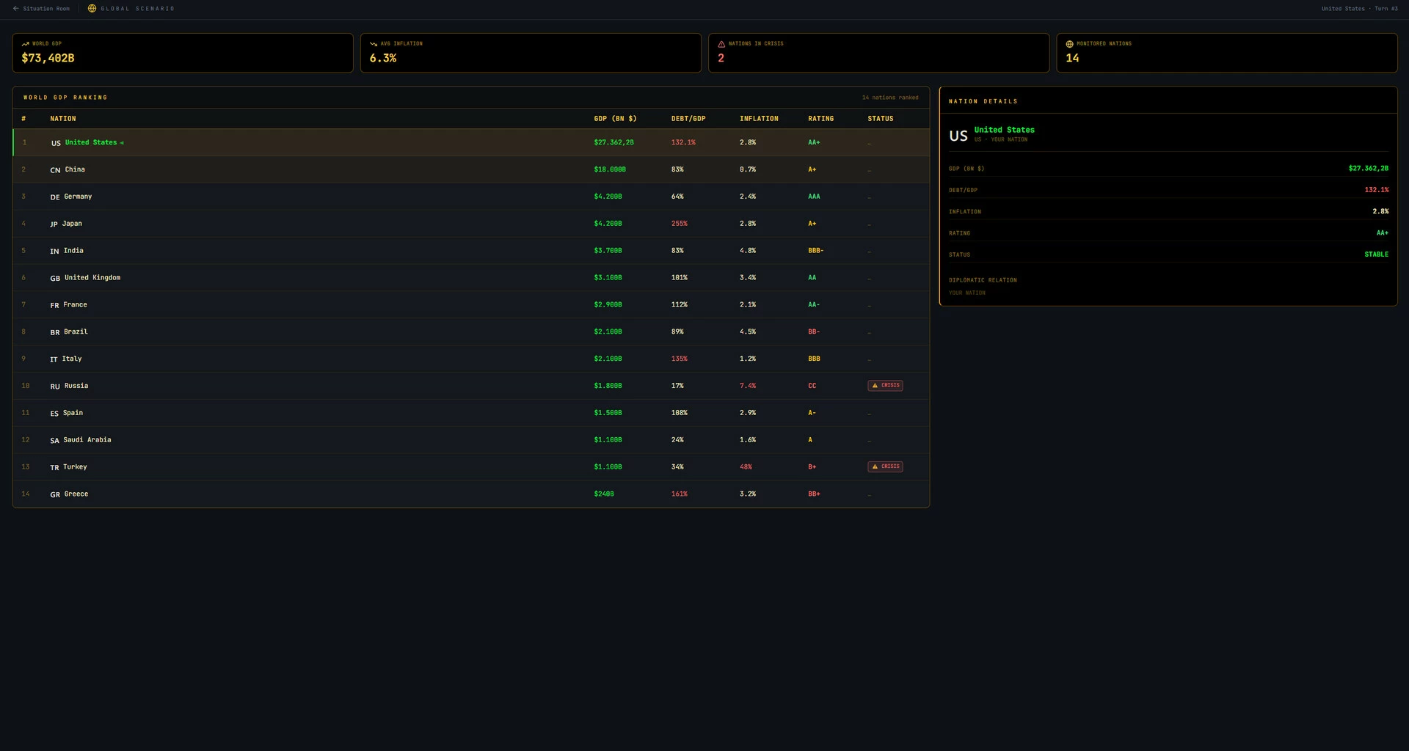Choose the Saudi Arabia row
This screenshot has width=1409, height=751.
tap(471, 440)
